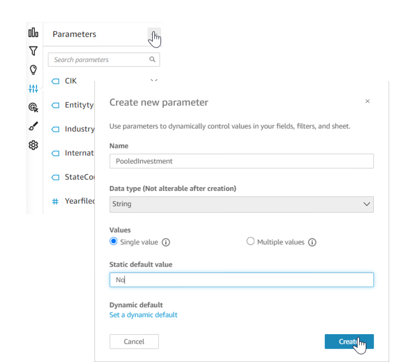
Task: Select the Single value radio button
Action: pos(114,241)
